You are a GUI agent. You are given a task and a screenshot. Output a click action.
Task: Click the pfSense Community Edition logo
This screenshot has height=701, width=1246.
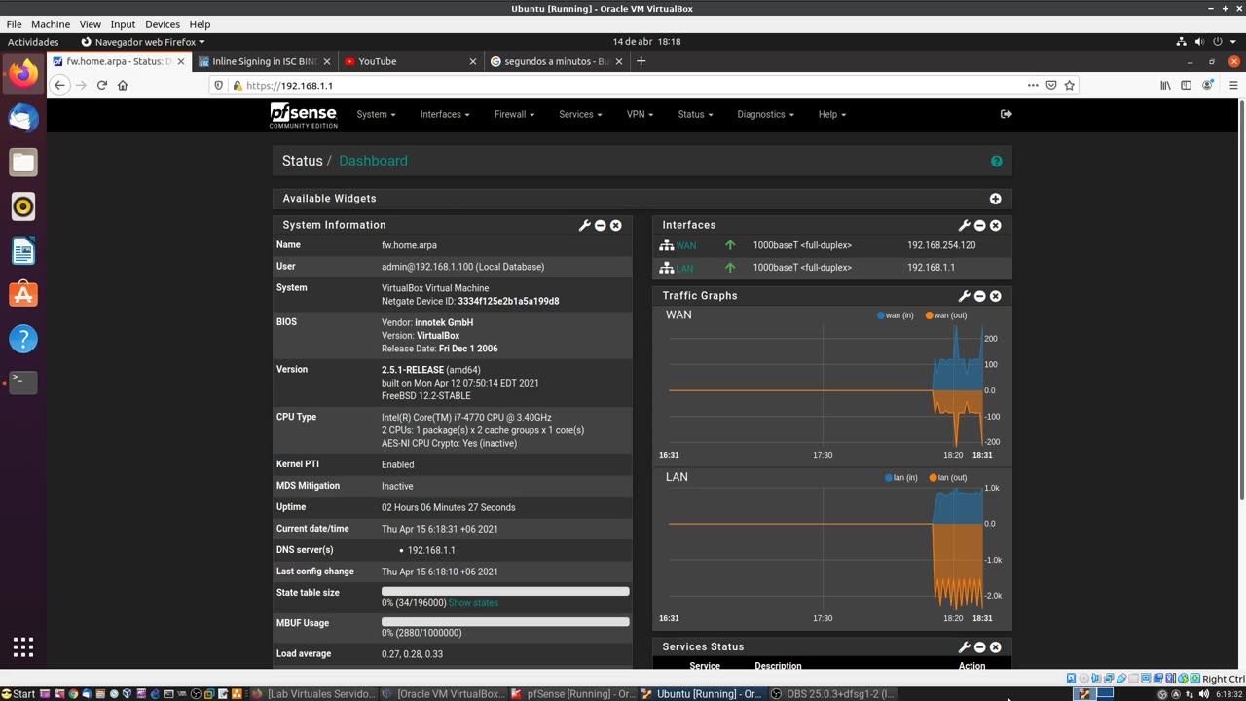point(304,115)
